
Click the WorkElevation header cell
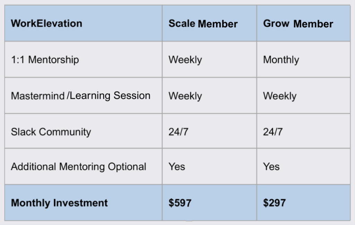tap(83, 23)
